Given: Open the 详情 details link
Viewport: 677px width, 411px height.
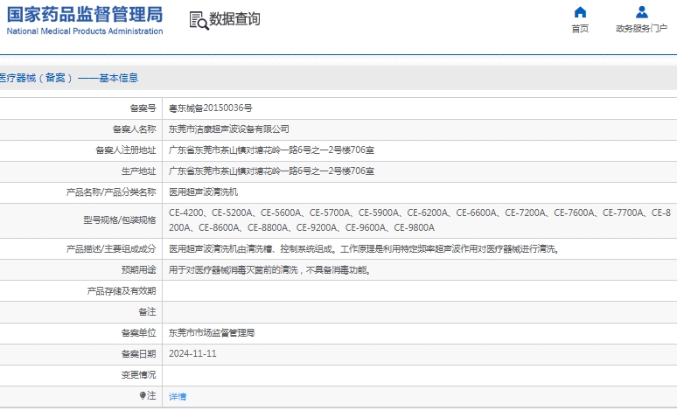Looking at the screenshot, I should tap(178, 396).
